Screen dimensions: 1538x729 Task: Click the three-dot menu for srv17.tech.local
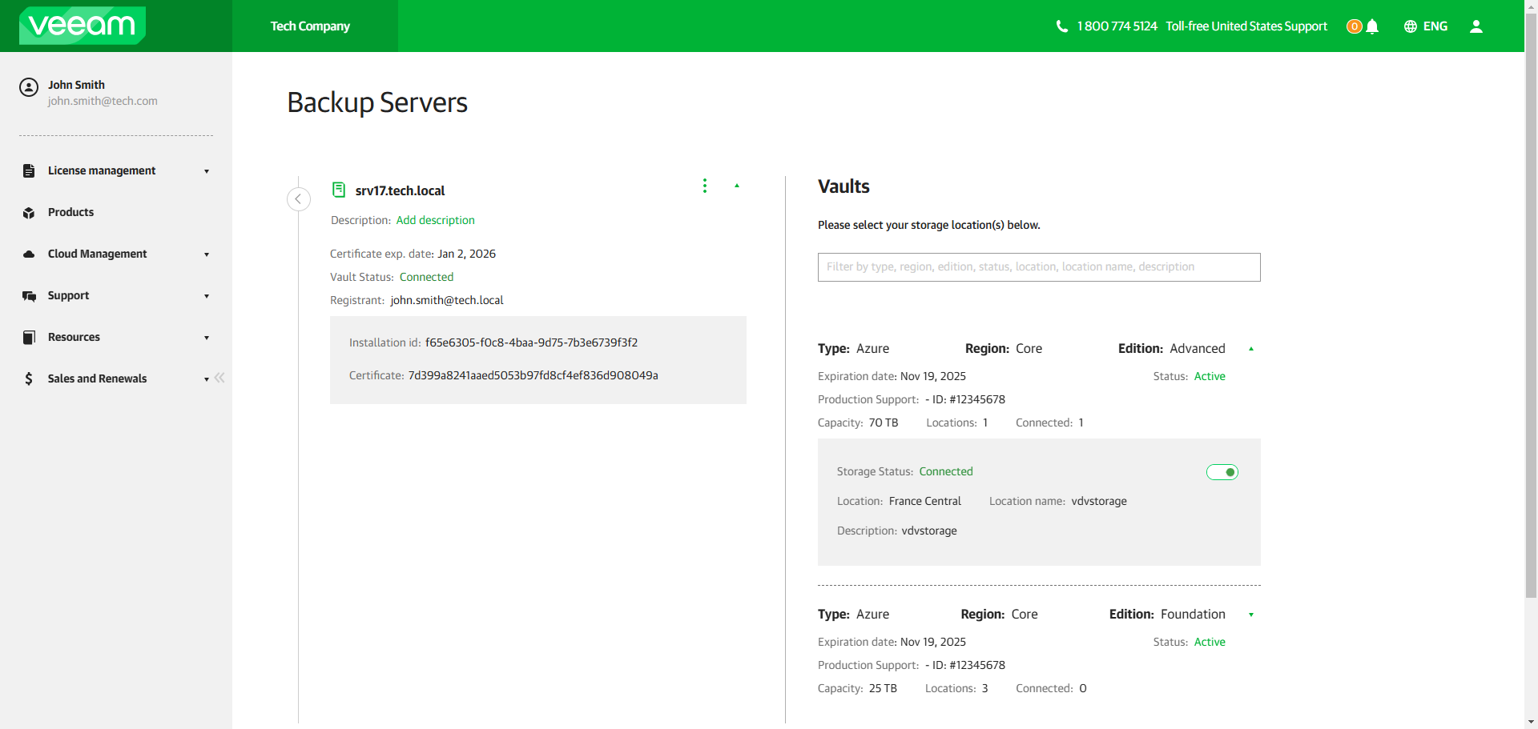pyautogui.click(x=705, y=186)
